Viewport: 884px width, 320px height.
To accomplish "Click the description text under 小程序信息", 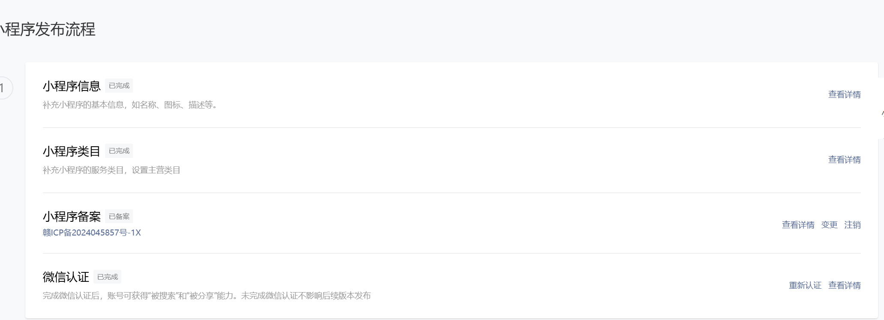I will click(131, 105).
